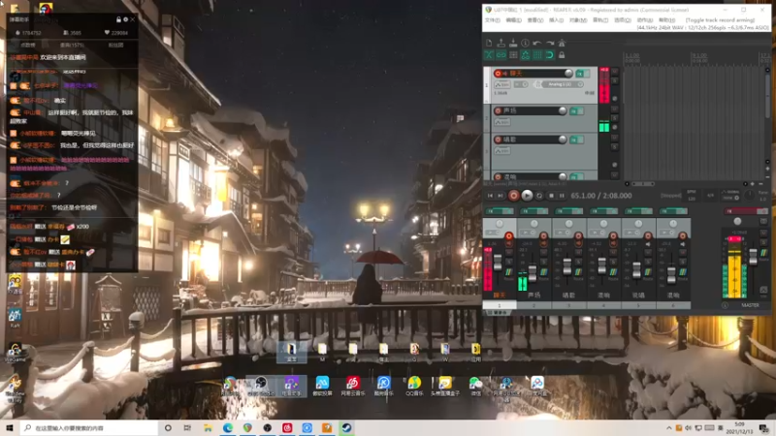Image resolution: width=776 pixels, height=436 pixels.
Task: Click the playback Rate knob in transport
Action: point(750,196)
